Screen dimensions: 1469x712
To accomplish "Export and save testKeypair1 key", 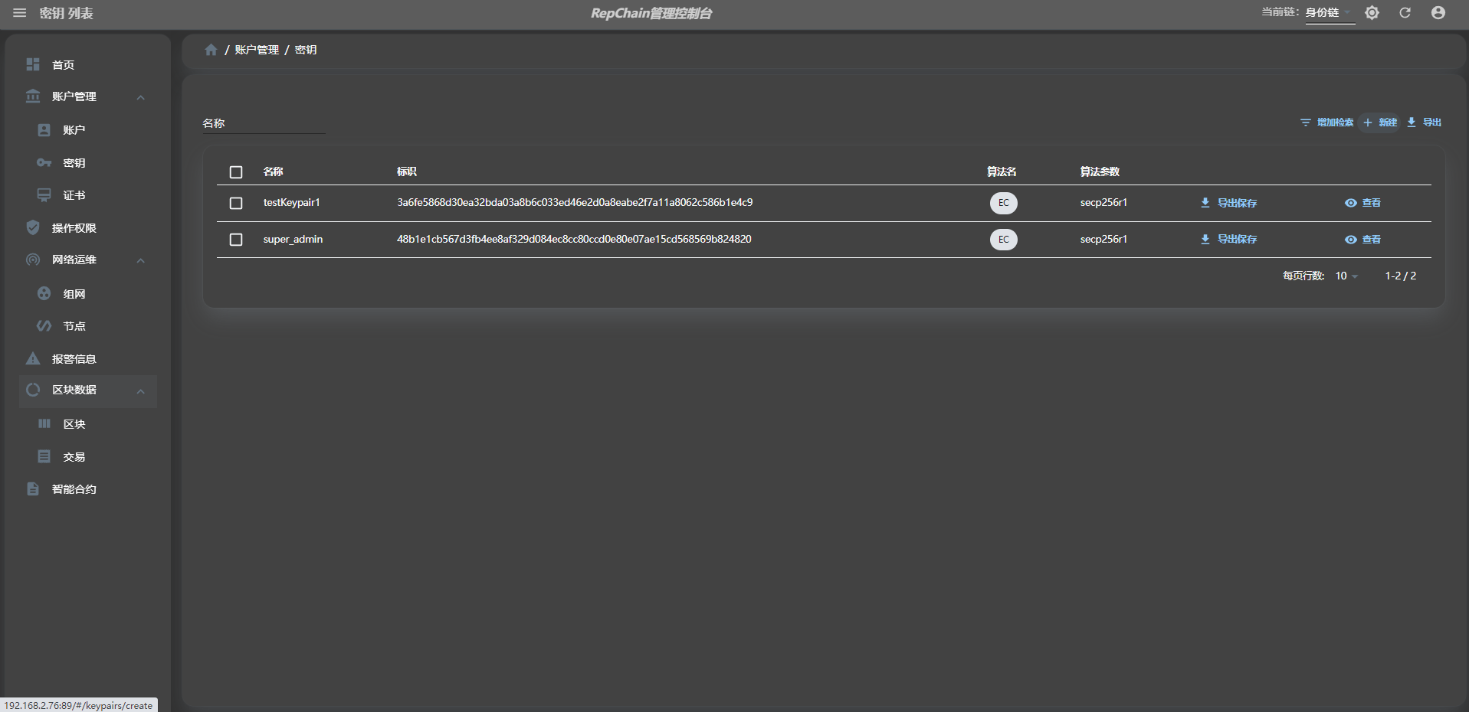I will click(1228, 203).
